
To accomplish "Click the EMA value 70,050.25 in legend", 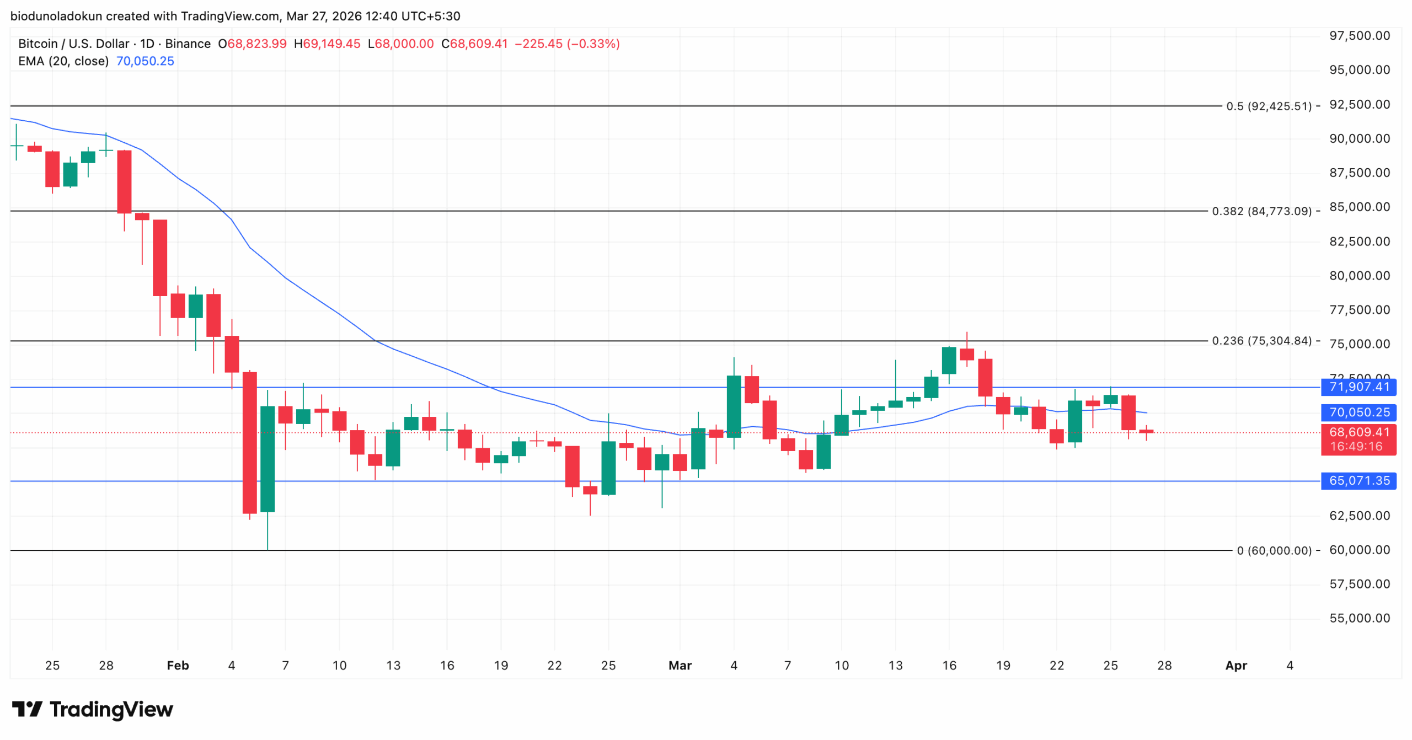I will point(145,61).
